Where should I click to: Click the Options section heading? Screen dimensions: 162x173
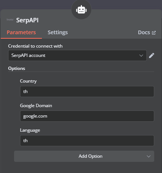tap(17, 68)
